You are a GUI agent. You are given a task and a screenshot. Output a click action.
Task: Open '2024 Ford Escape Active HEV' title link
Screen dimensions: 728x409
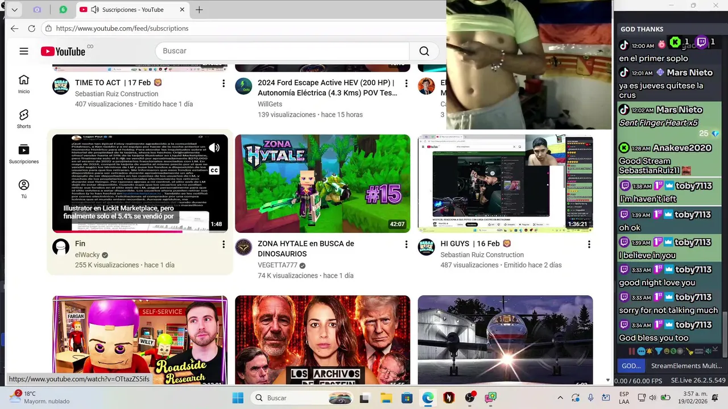coord(327,88)
